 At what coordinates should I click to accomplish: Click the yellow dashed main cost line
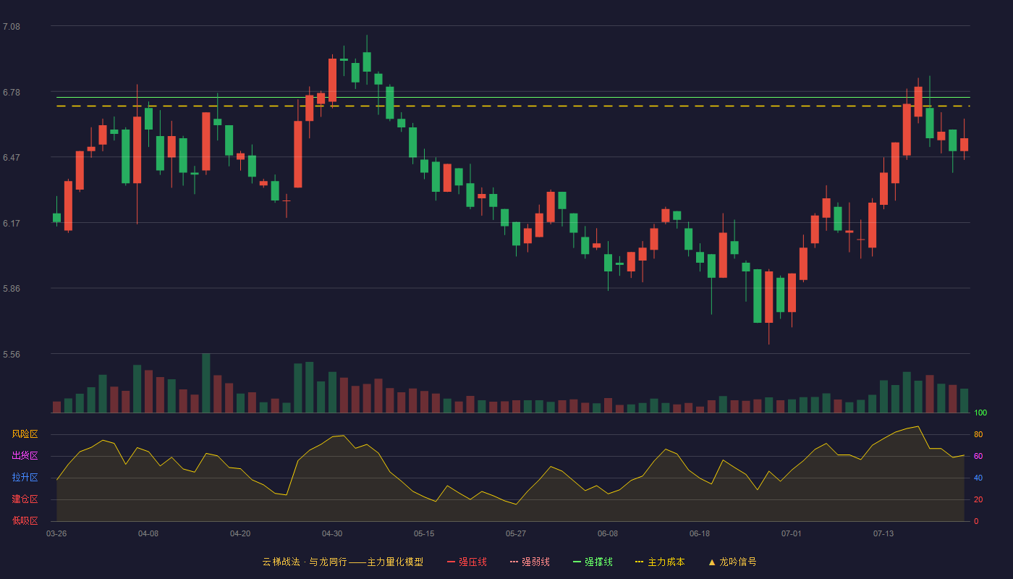513,106
